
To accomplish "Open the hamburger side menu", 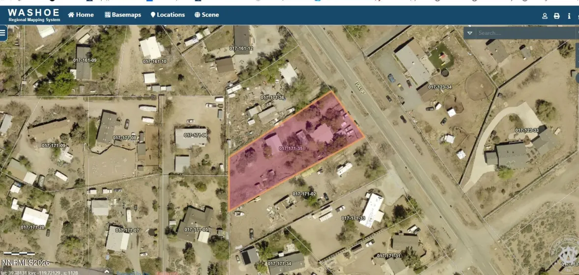I will point(3,33).
